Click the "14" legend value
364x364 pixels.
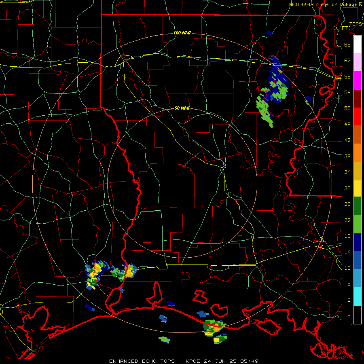point(347,252)
